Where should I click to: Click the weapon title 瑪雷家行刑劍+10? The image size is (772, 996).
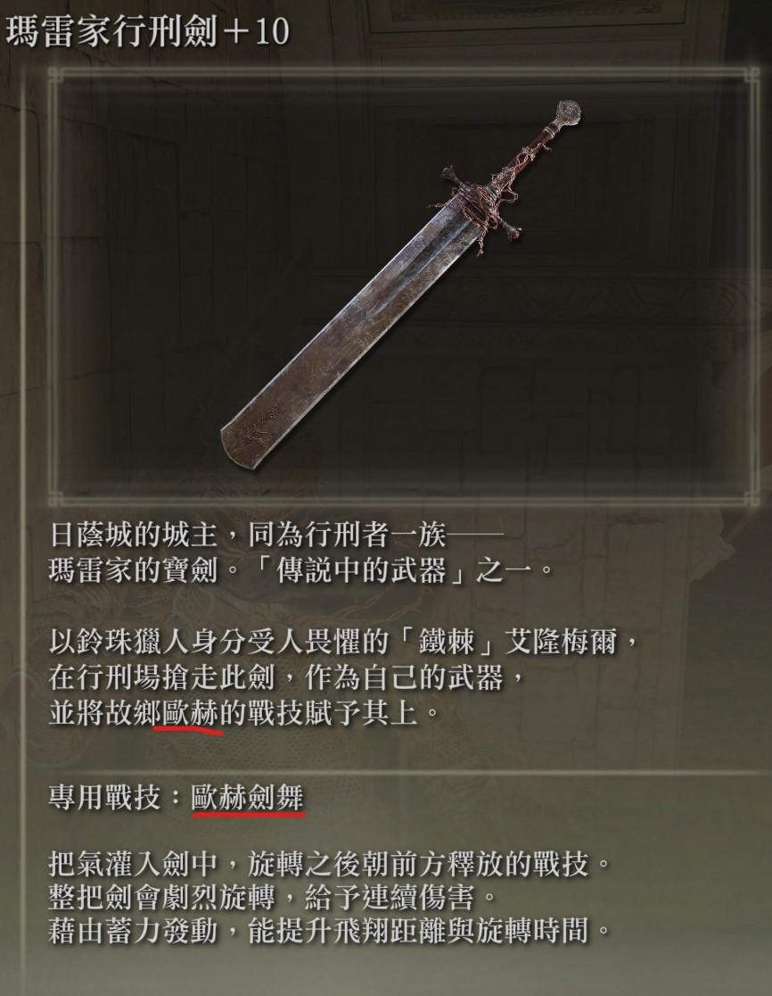pos(148,30)
